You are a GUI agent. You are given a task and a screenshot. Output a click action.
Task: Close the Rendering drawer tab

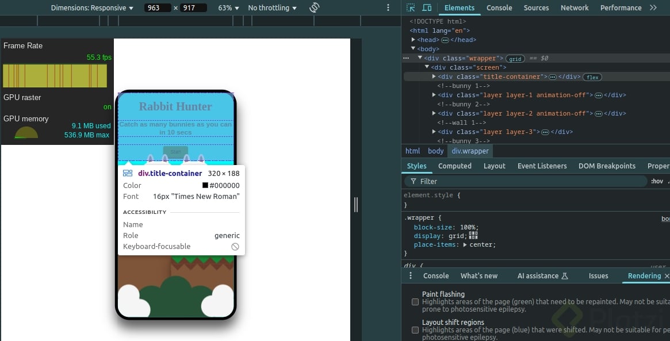pos(667,276)
